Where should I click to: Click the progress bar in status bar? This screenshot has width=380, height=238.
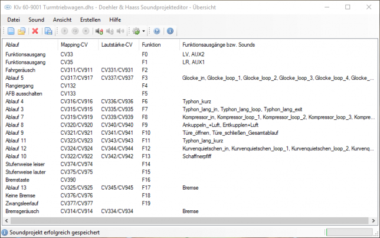349,232
